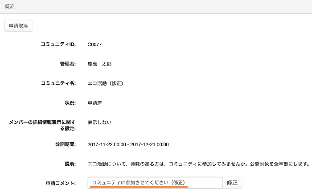Click the 表示しない setting value
Image resolution: width=312 pixels, height=193 pixels.
coord(99,122)
